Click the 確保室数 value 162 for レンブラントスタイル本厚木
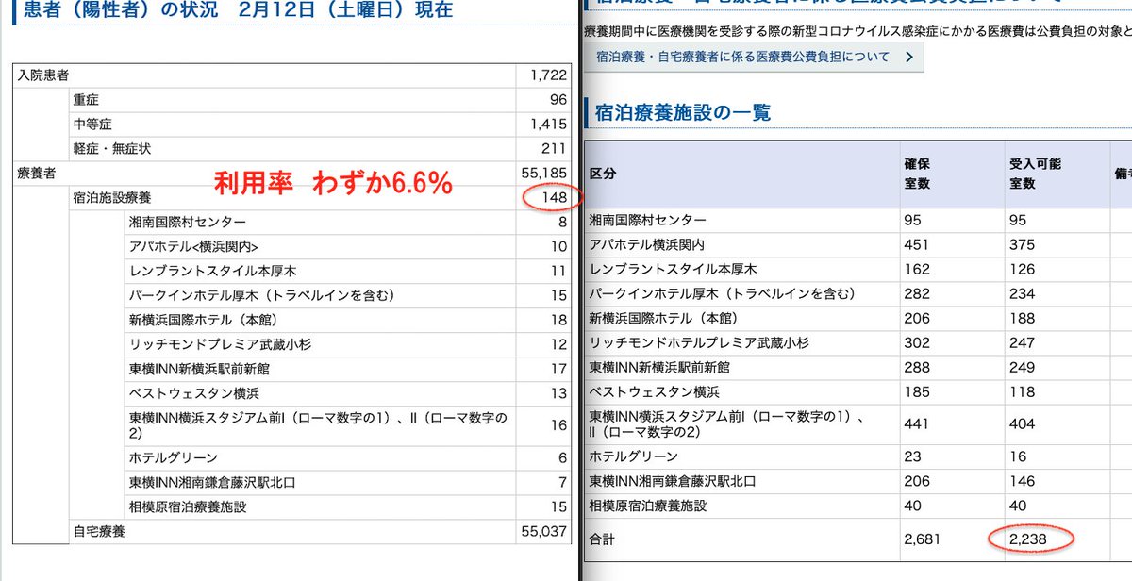The width and height of the screenshot is (1132, 581). pyautogui.click(x=916, y=269)
